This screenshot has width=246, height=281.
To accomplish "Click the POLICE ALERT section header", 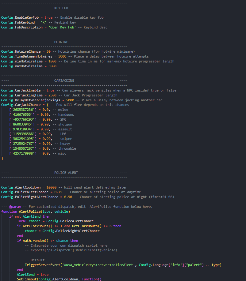I will (x=66, y=173).
